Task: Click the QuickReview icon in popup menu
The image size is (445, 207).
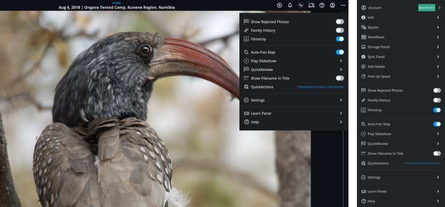Action: point(246,70)
